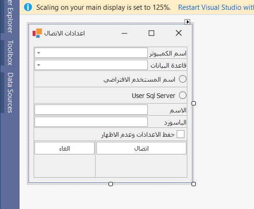Image resolution: width=254 pixels, height=209 pixels.
Task: Open the Explorer side tab
Action: pyautogui.click(x=10, y=16)
